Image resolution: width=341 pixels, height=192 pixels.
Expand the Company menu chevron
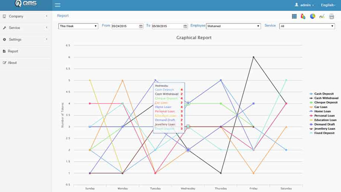[x=46, y=16]
